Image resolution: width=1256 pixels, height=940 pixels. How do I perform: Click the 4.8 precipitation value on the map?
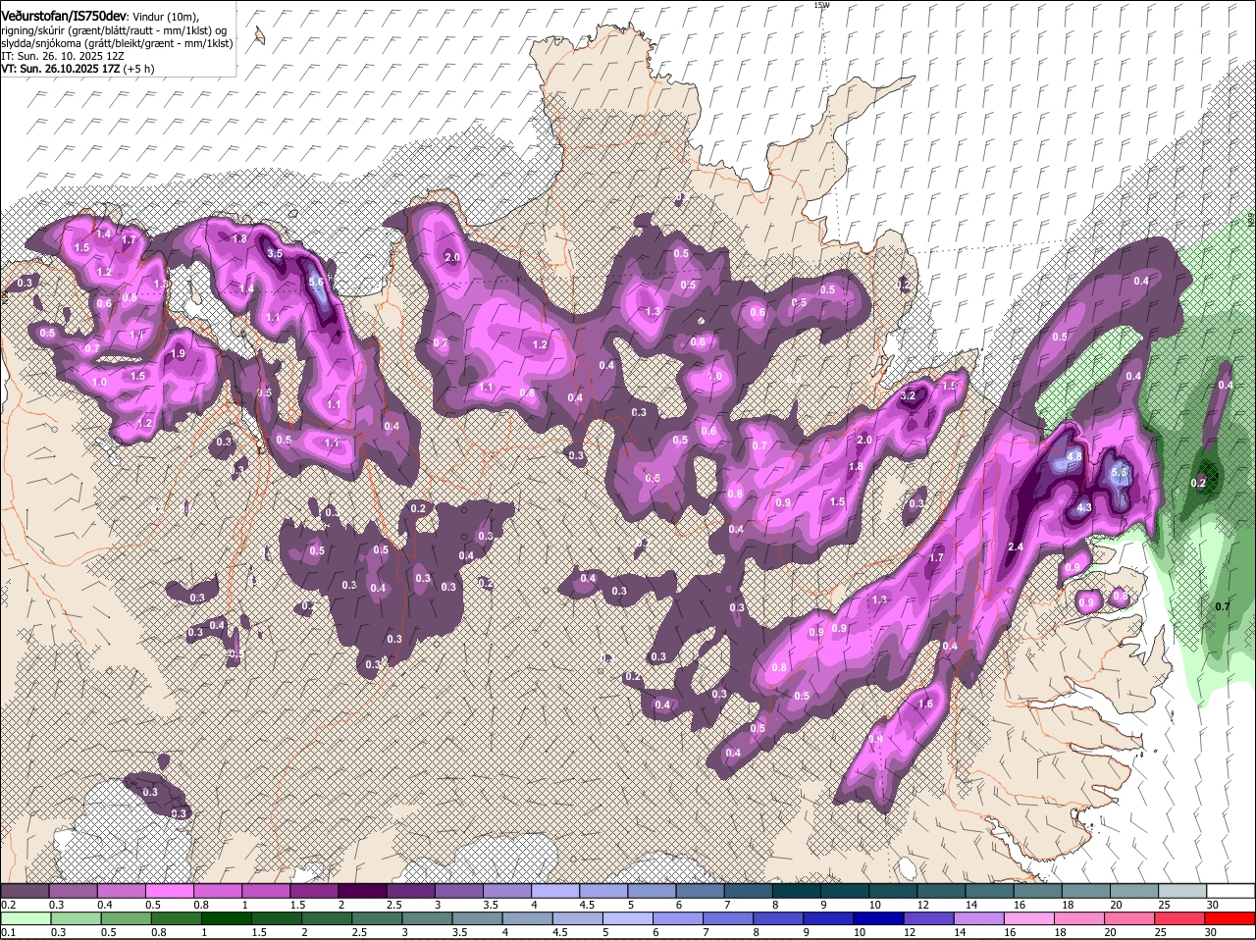coord(1074,456)
